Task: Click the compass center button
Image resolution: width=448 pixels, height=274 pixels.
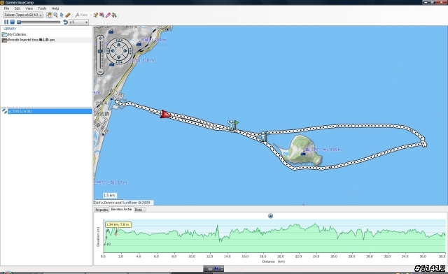Action: [x=119, y=51]
